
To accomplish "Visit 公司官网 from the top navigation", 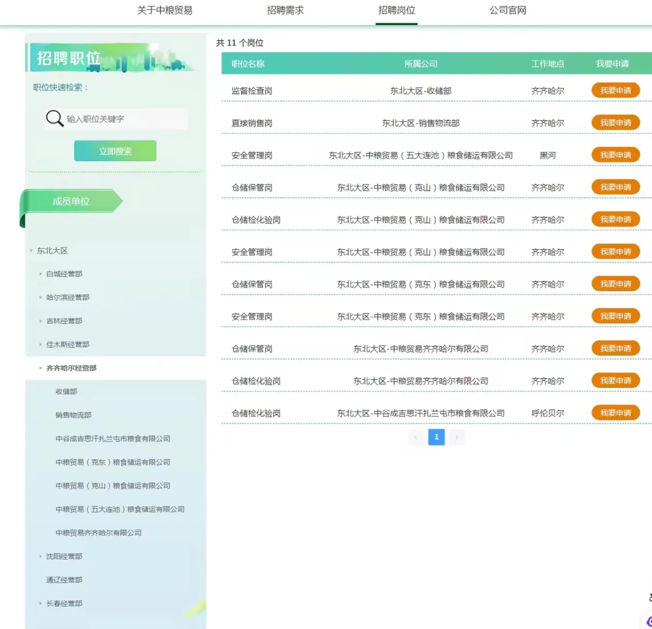I will coord(507,10).
